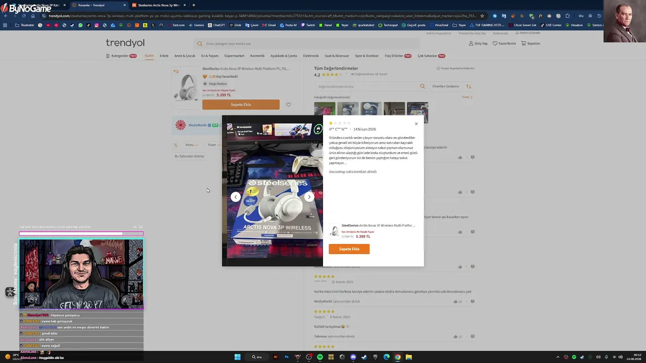Open File Explorer from the taskbar
The image size is (646, 363).
coord(409,357)
